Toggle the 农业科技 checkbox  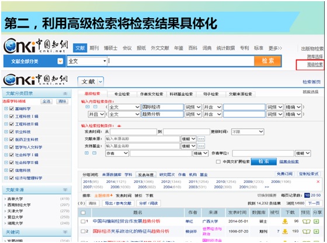[12, 132]
